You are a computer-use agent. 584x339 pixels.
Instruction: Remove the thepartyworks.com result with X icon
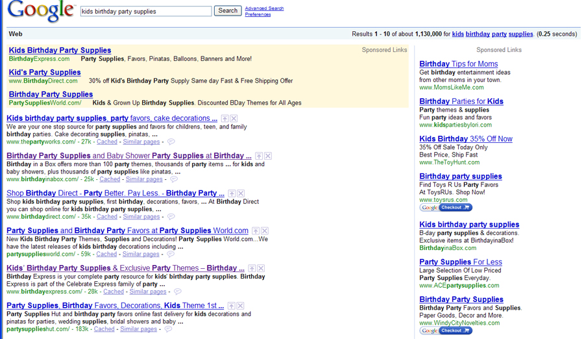[234, 119]
